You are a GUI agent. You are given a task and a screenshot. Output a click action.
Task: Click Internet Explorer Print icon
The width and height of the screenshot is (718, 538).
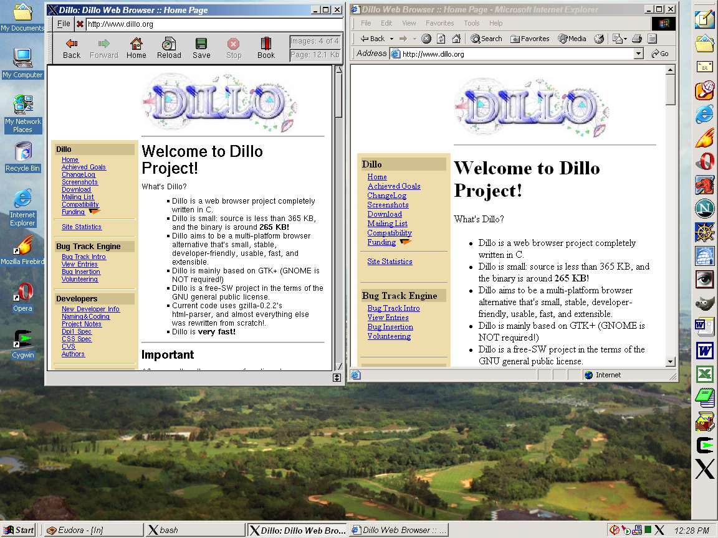[637, 39]
